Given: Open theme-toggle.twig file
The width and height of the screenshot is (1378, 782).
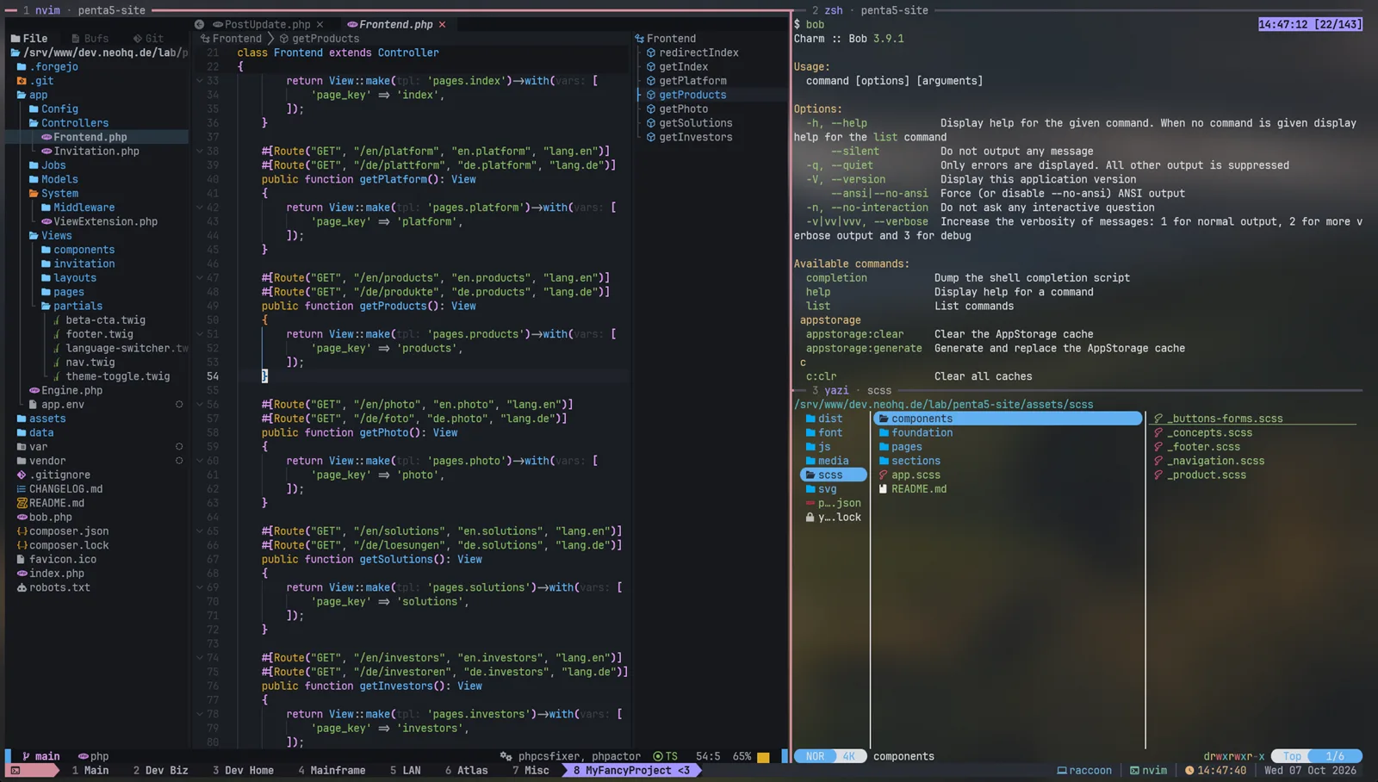Looking at the screenshot, I should pyautogui.click(x=118, y=376).
